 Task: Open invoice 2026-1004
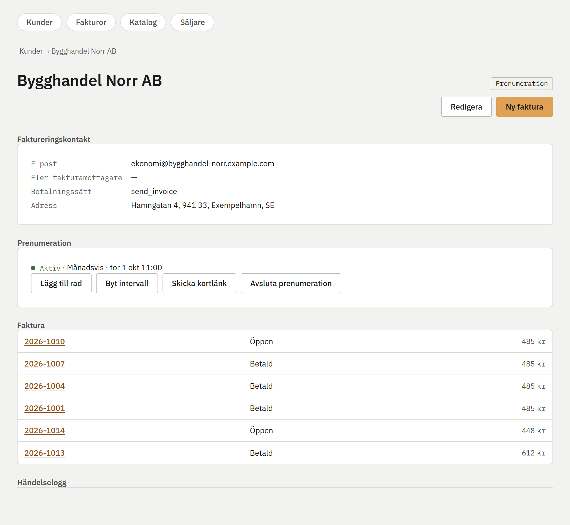pos(45,386)
